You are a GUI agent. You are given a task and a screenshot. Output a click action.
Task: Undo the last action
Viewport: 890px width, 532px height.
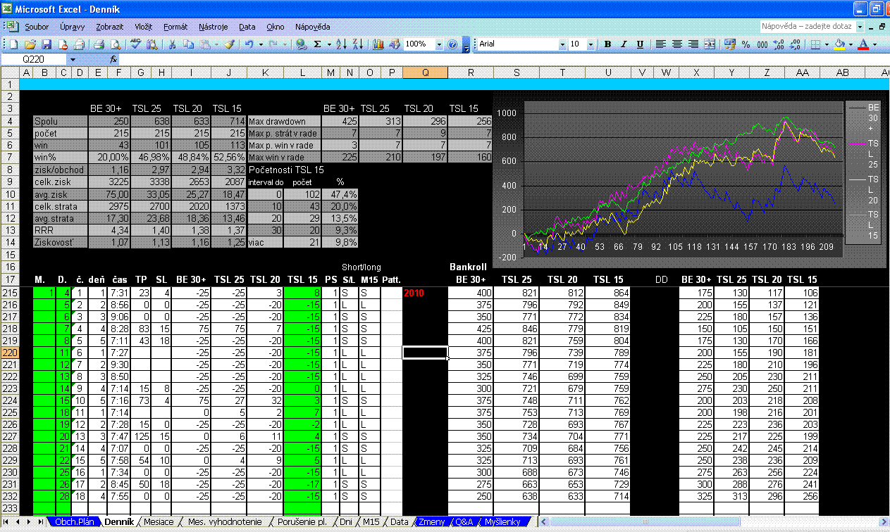pos(249,44)
